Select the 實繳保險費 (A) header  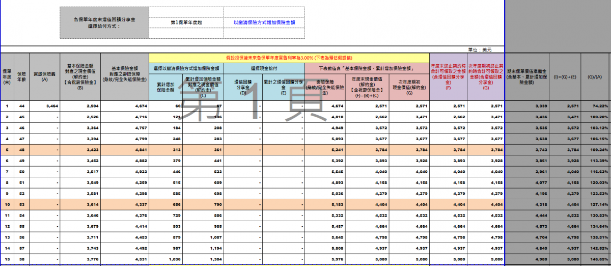tap(44, 76)
